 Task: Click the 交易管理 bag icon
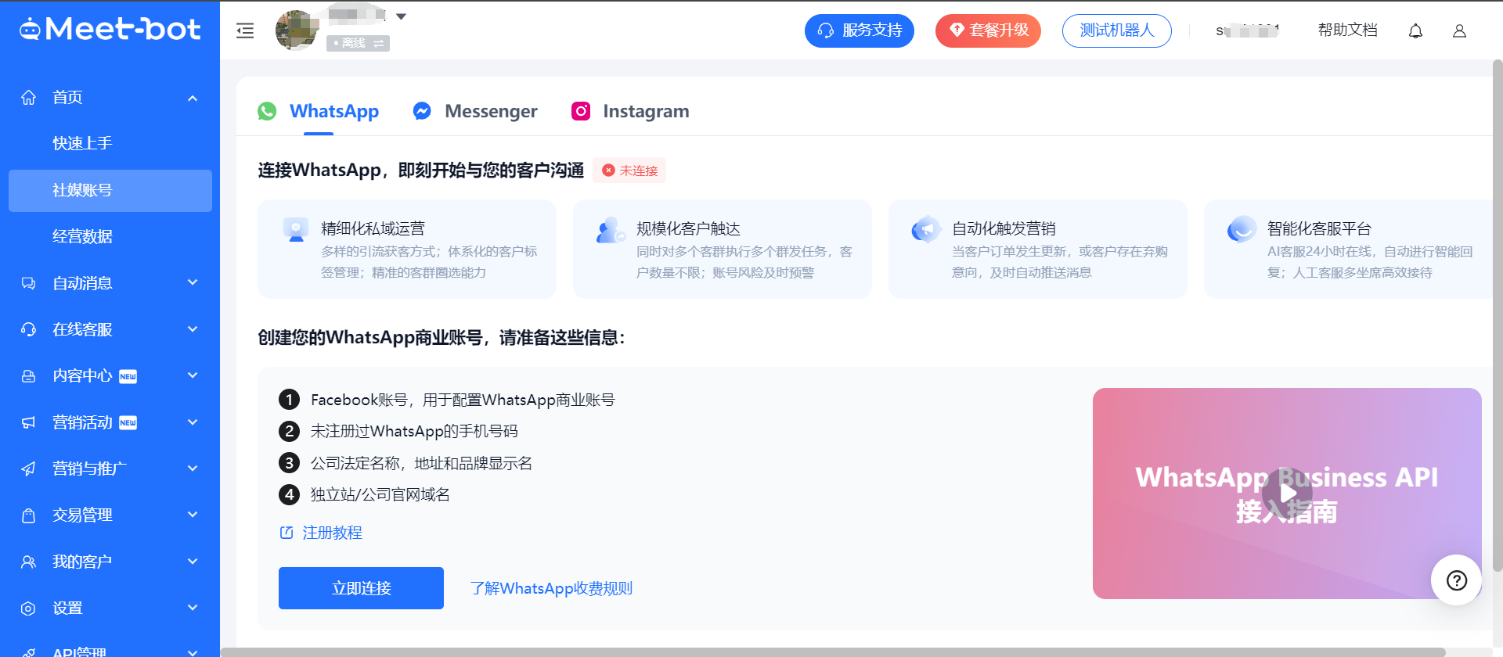28,515
